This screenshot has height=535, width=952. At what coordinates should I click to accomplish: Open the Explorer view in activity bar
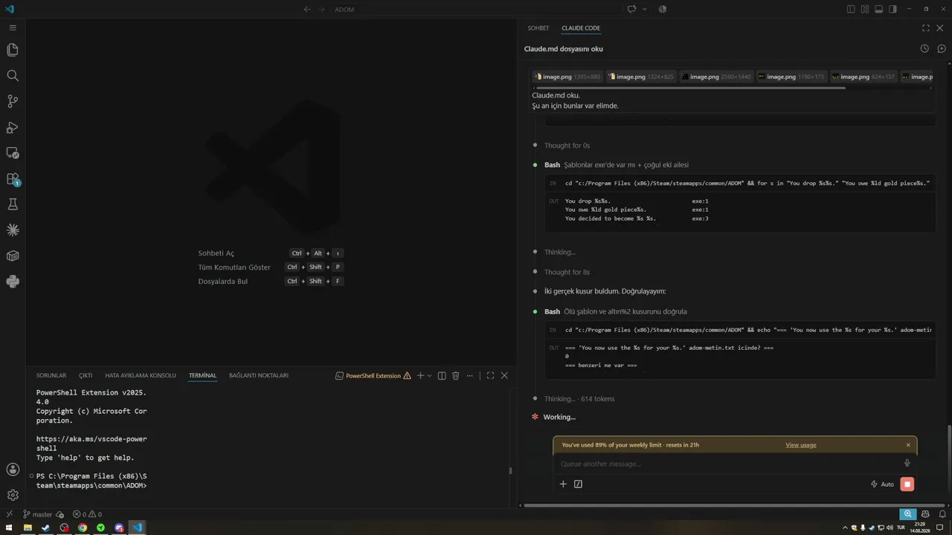click(13, 50)
